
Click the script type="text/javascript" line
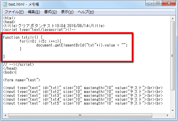pyautogui.click(x=39, y=30)
